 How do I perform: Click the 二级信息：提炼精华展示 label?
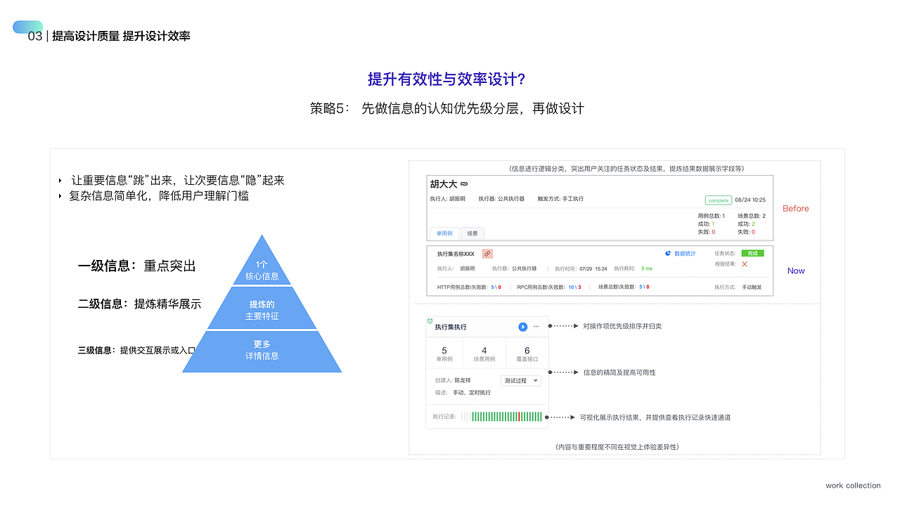tap(139, 304)
